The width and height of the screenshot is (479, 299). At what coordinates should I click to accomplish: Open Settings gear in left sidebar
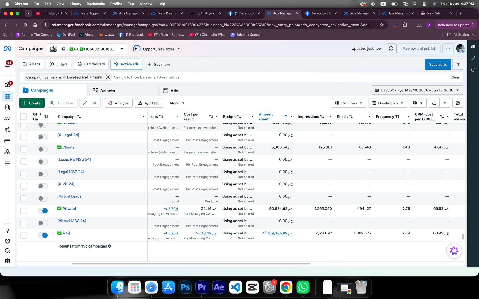pyautogui.click(x=7, y=241)
